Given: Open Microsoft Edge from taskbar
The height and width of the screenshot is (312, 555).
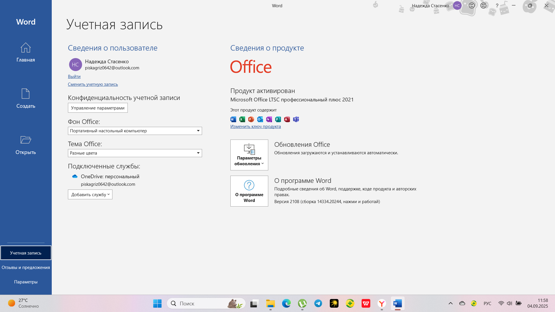Looking at the screenshot, I should [x=286, y=303].
